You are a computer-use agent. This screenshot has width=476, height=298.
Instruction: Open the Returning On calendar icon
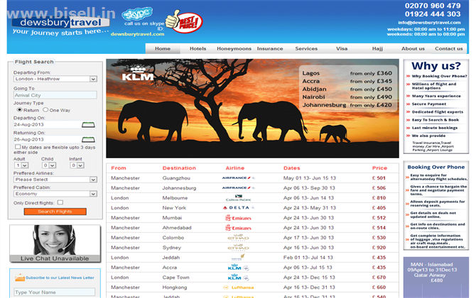coord(88,140)
